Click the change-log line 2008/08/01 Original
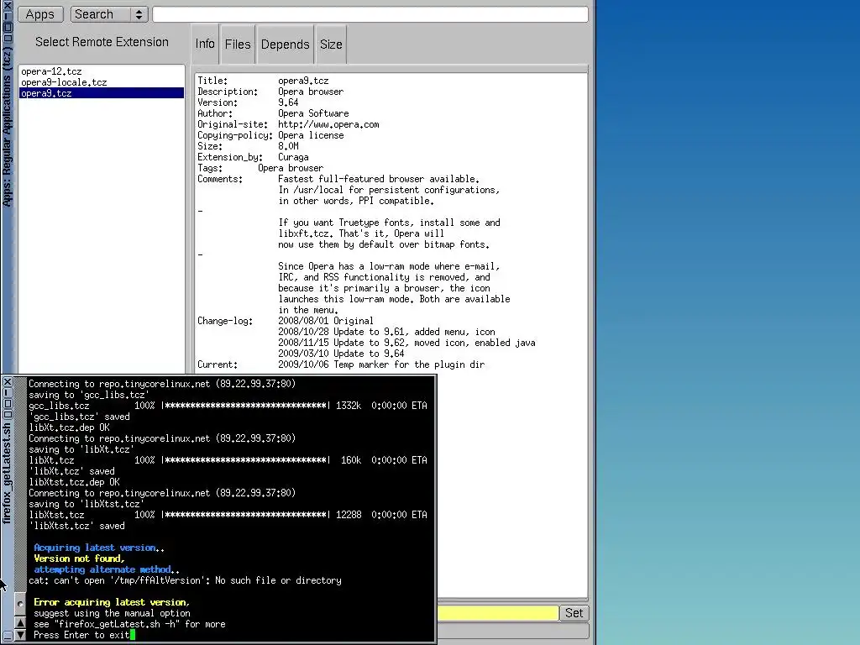 tap(325, 321)
